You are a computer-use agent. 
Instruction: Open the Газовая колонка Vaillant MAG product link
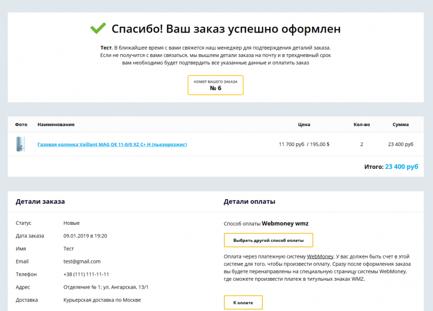tap(112, 144)
